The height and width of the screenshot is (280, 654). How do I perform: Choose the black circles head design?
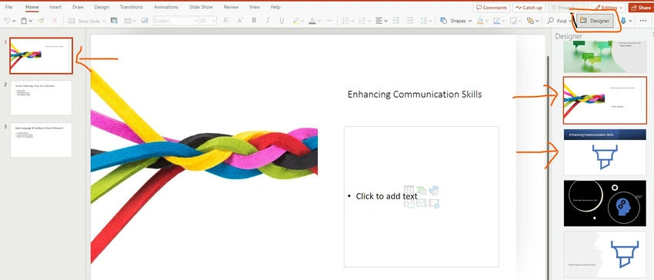pyautogui.click(x=605, y=203)
